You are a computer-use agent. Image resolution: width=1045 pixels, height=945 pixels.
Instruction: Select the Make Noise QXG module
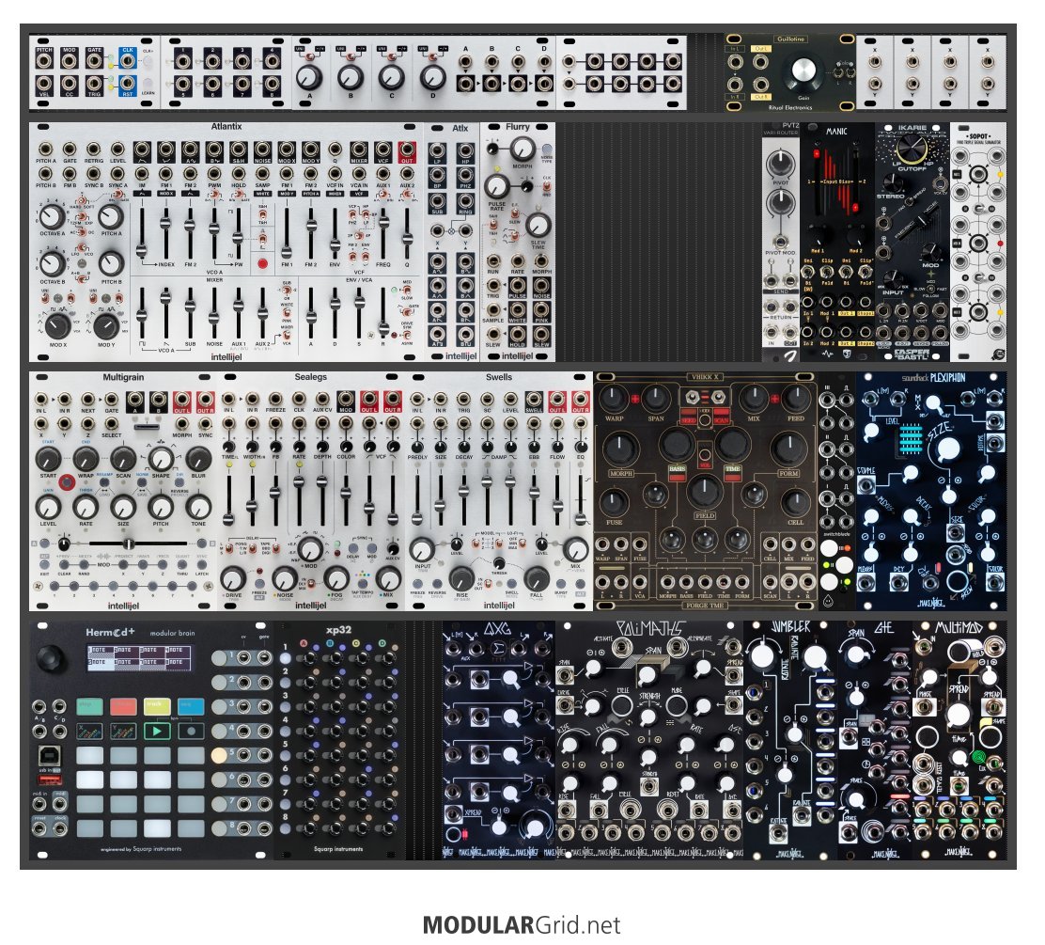point(498,740)
